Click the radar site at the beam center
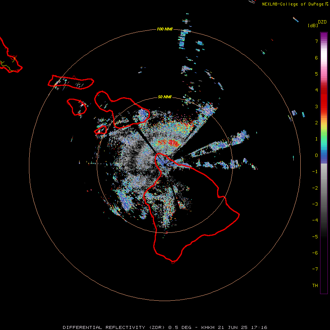 pyautogui.click(x=165, y=165)
